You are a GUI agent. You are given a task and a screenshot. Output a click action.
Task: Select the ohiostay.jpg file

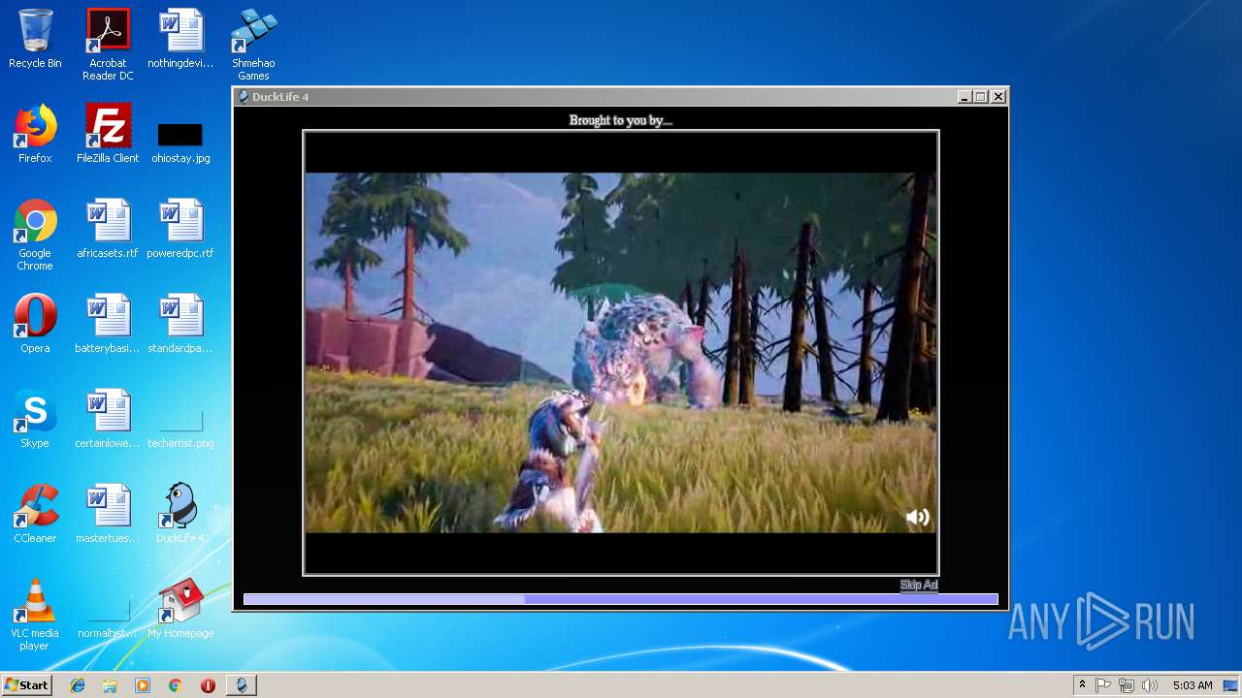[x=180, y=142]
